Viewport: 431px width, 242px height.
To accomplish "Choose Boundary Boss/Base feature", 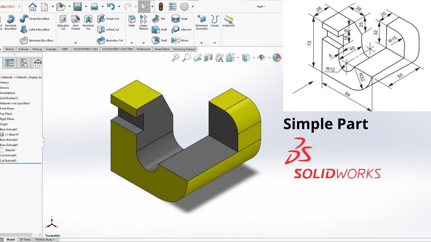I will tap(36, 40).
